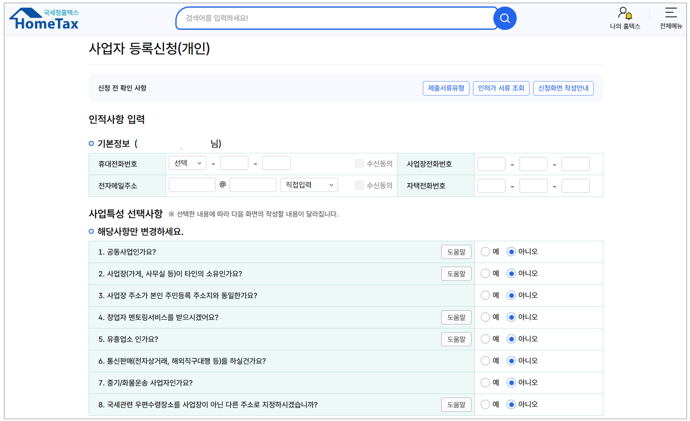Select 예 for 통신판매 question

[x=485, y=361]
